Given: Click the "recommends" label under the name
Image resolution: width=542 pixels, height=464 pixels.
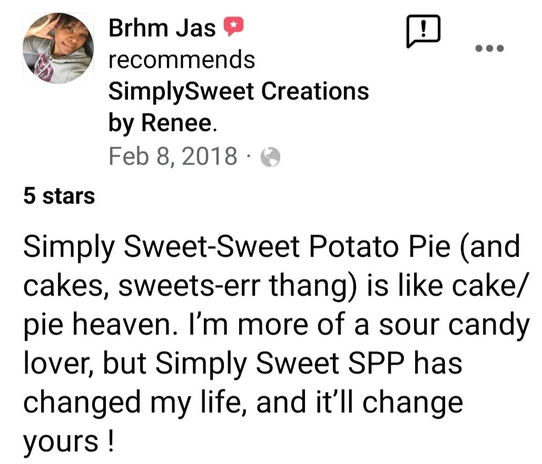Looking at the screenshot, I should (182, 59).
